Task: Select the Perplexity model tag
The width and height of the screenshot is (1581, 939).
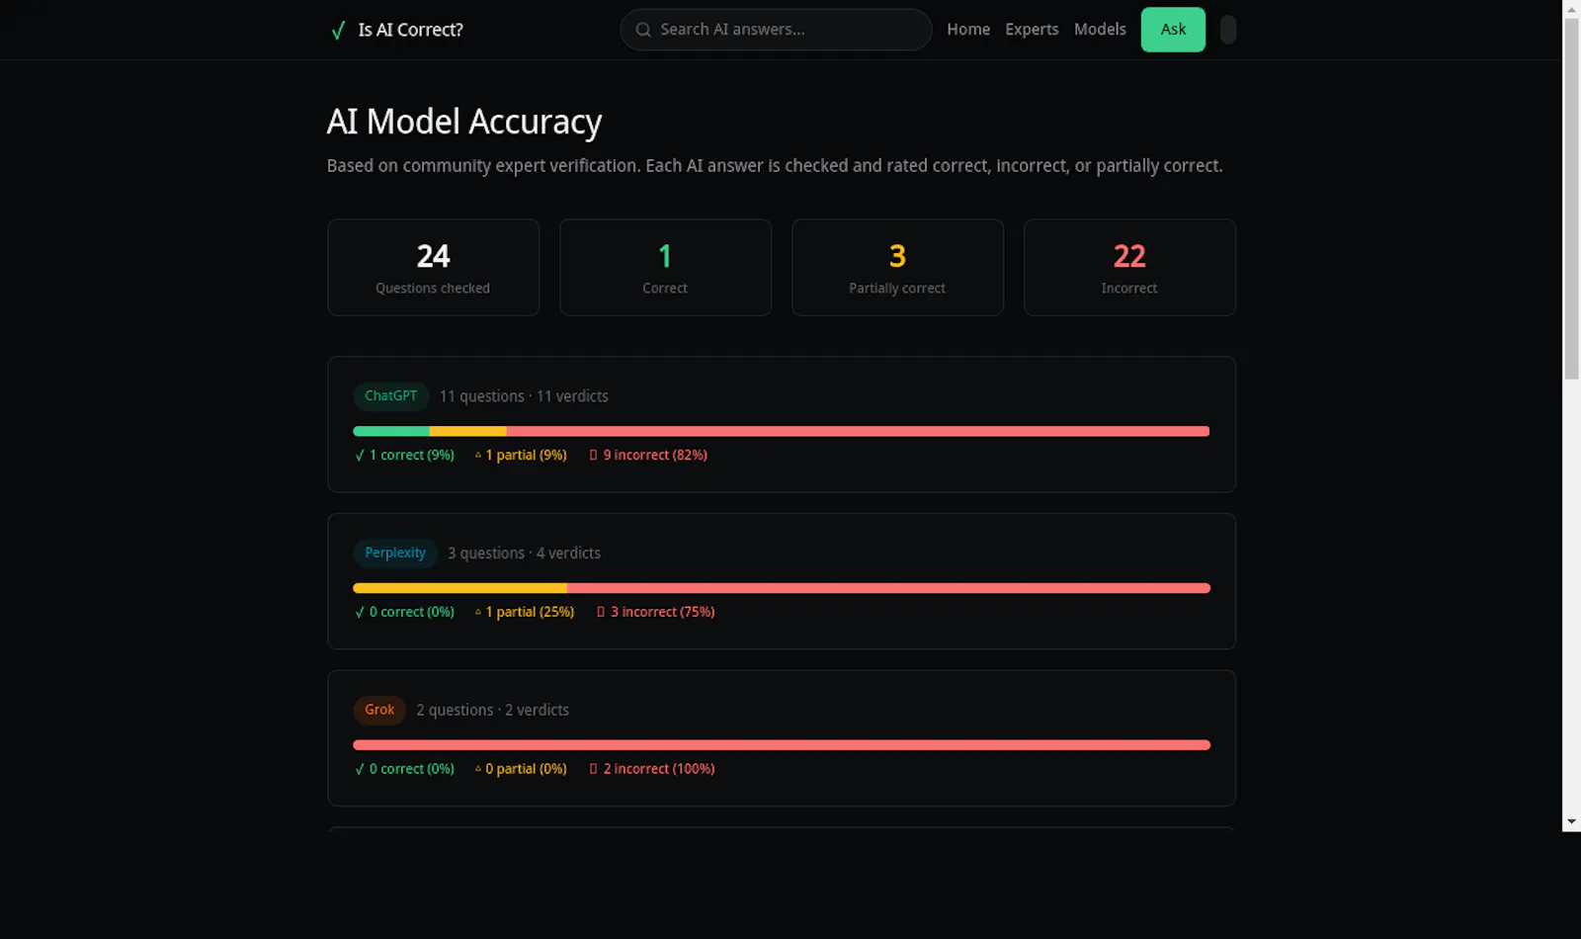Action: [395, 553]
